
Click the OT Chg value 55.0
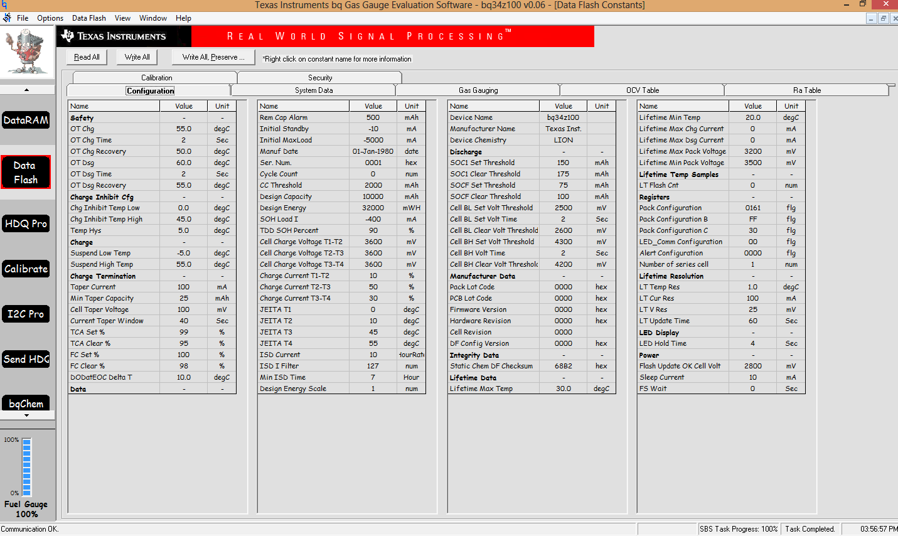[184, 129]
